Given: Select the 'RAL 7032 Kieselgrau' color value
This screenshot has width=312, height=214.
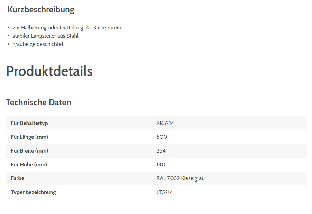Looking at the screenshot, I should pyautogui.click(x=181, y=178).
